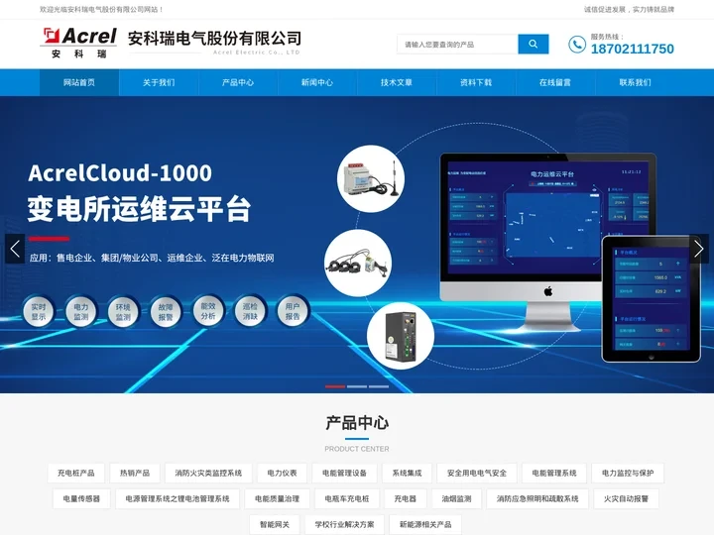Select 油烟监测 category button
Viewport: 714px width, 535px height.
tap(457, 498)
